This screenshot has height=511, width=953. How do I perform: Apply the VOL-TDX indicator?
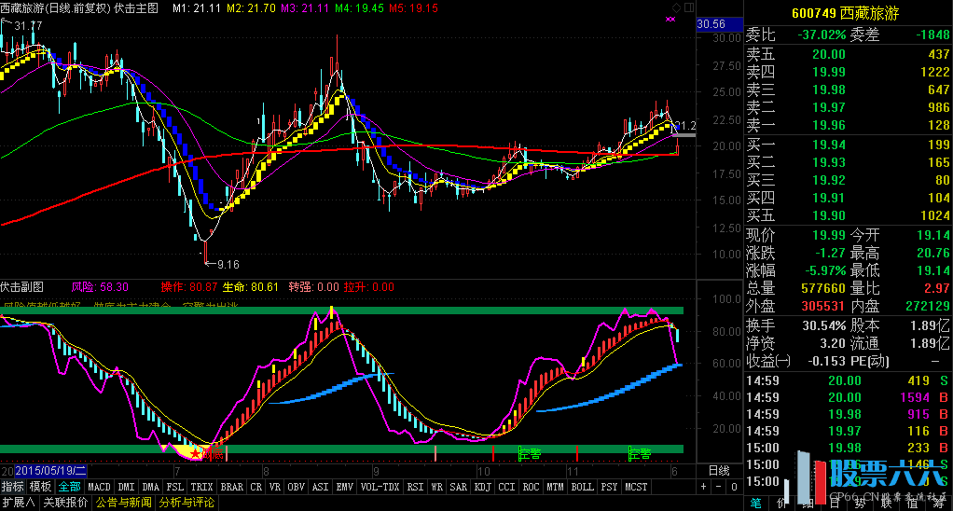[x=380, y=487]
